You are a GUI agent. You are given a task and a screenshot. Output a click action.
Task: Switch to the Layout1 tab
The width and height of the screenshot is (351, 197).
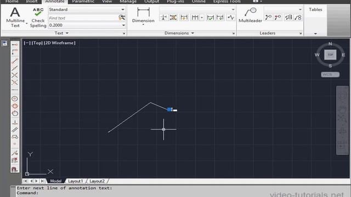click(76, 181)
